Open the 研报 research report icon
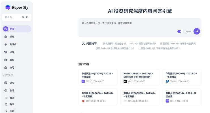 [6, 52]
